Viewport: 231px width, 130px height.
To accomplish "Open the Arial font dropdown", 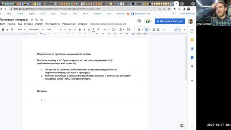I will pos(54,30).
